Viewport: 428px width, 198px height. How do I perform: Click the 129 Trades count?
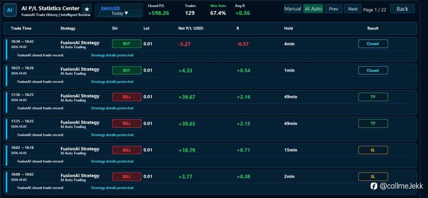point(190,13)
